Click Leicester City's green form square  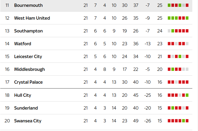pyautogui.click(x=180, y=57)
